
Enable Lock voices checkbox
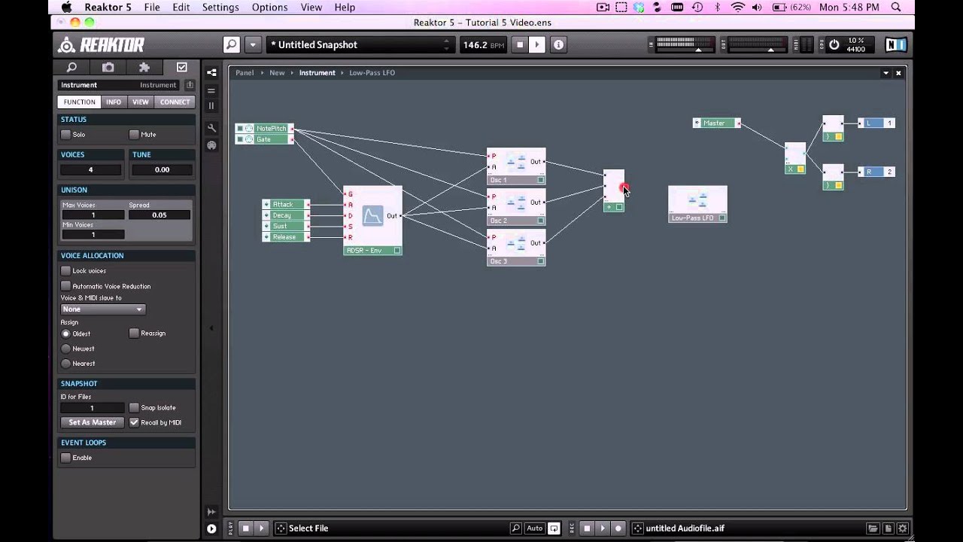66,270
